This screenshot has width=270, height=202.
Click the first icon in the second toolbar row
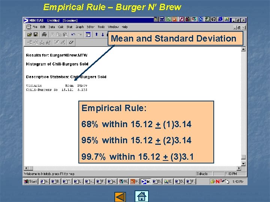[x=30, y=42]
